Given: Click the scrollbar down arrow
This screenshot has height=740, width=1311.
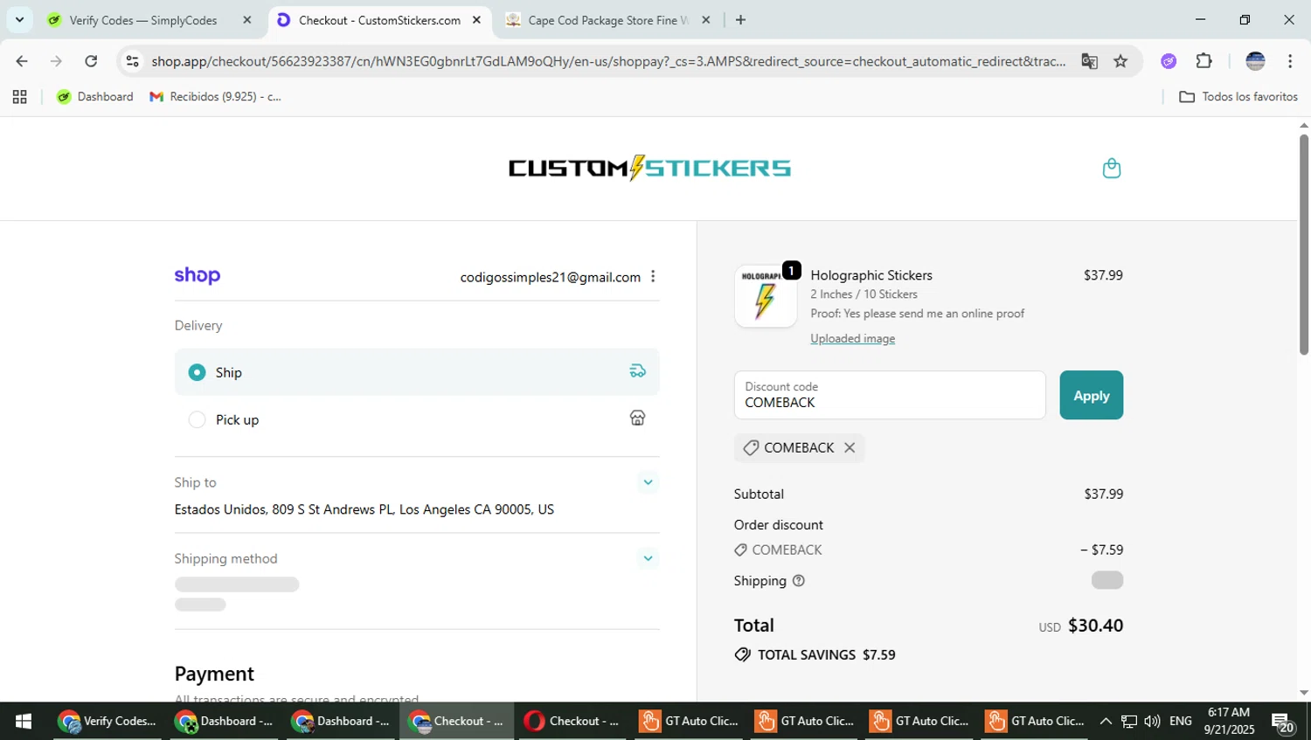Looking at the screenshot, I should [x=1303, y=693].
